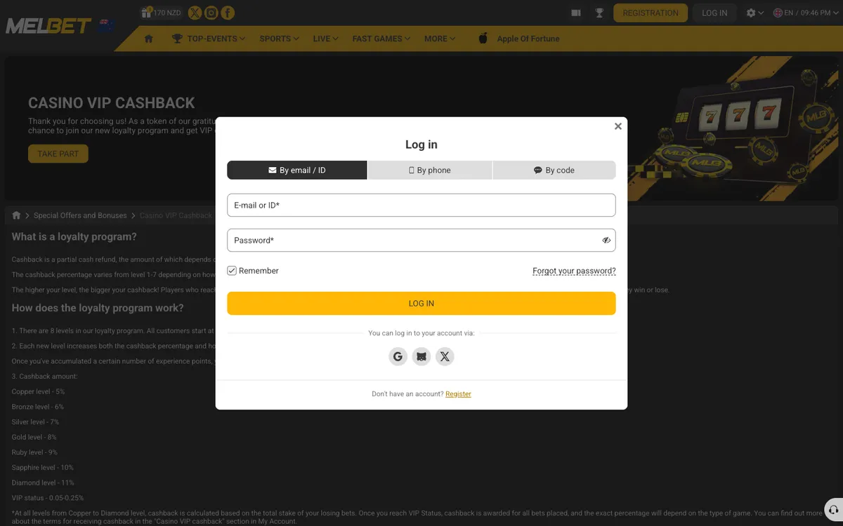Click "Copper level - 5%" text
Viewport: 843px width, 526px height.
[38, 392]
